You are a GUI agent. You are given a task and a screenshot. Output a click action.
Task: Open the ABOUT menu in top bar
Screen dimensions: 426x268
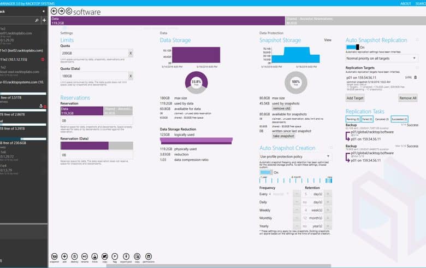[x=405, y=3]
